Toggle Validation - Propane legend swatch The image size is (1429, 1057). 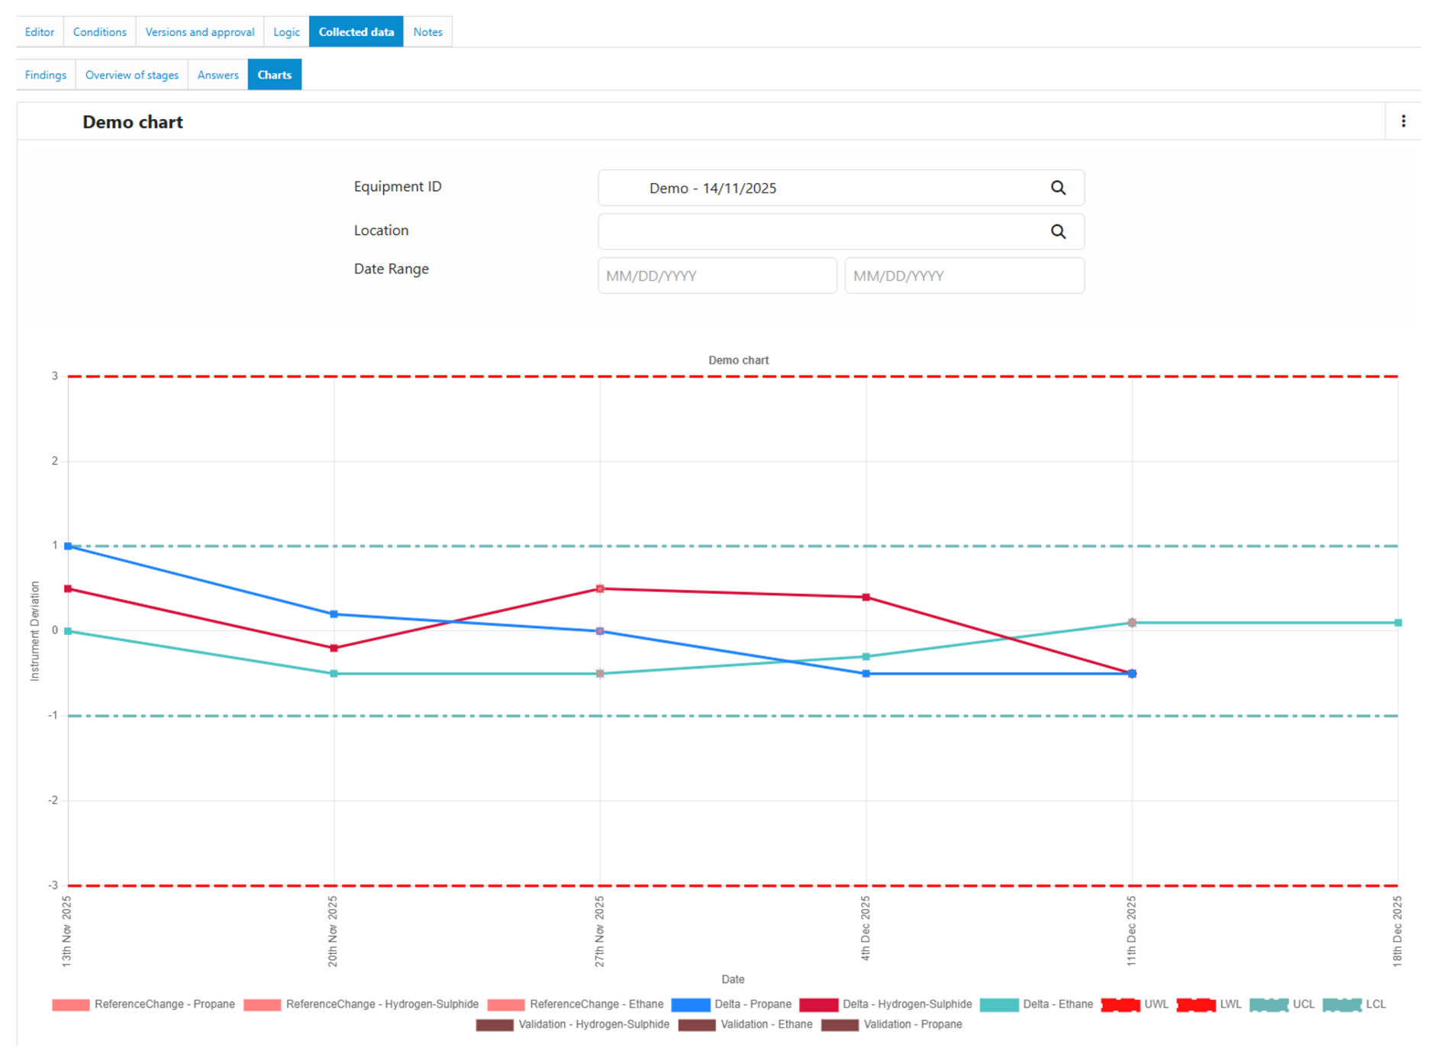click(840, 1025)
